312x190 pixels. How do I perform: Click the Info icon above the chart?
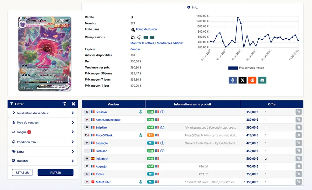pyautogui.click(x=189, y=7)
